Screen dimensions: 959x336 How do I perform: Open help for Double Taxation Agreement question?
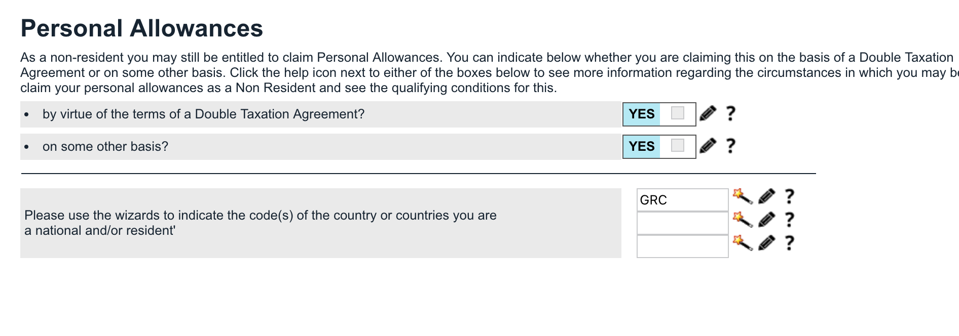click(730, 113)
